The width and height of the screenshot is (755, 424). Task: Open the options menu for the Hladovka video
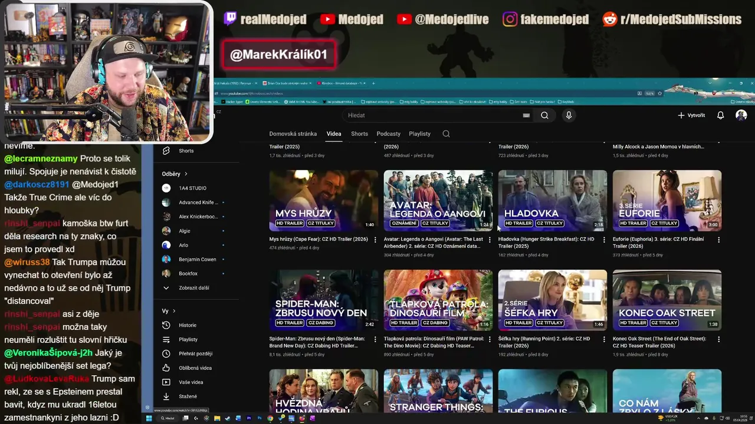tap(604, 240)
